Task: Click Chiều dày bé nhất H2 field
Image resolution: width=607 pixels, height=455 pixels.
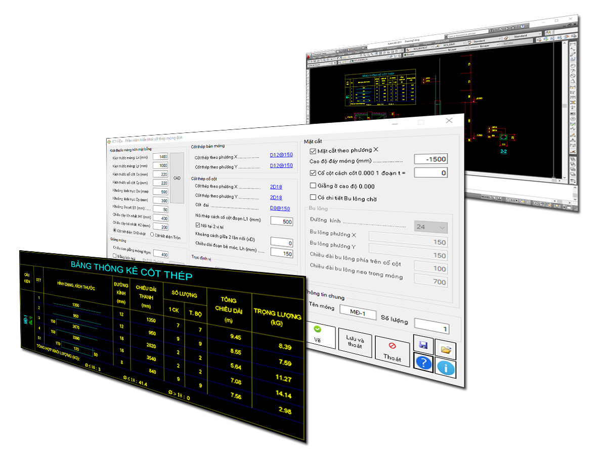Action: tap(160, 227)
